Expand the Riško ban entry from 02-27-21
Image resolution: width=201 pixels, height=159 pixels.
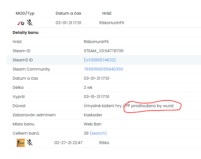pyautogui.click(x=104, y=143)
